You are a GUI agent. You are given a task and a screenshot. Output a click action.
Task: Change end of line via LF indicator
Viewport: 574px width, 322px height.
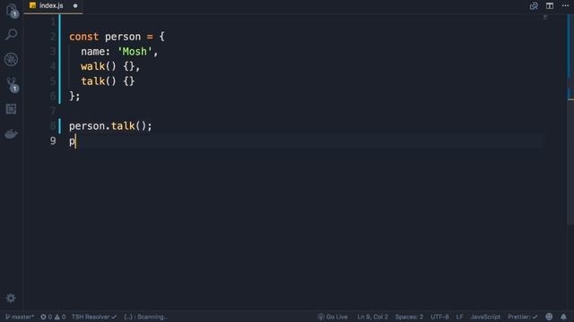[459, 317]
